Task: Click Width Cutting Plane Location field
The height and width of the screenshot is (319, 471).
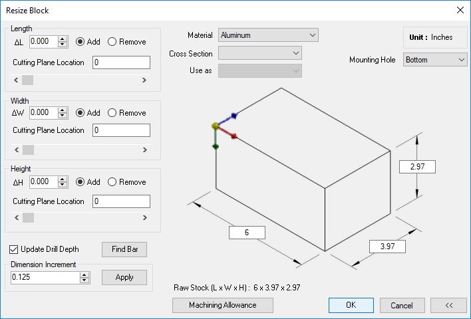Action: click(121, 130)
